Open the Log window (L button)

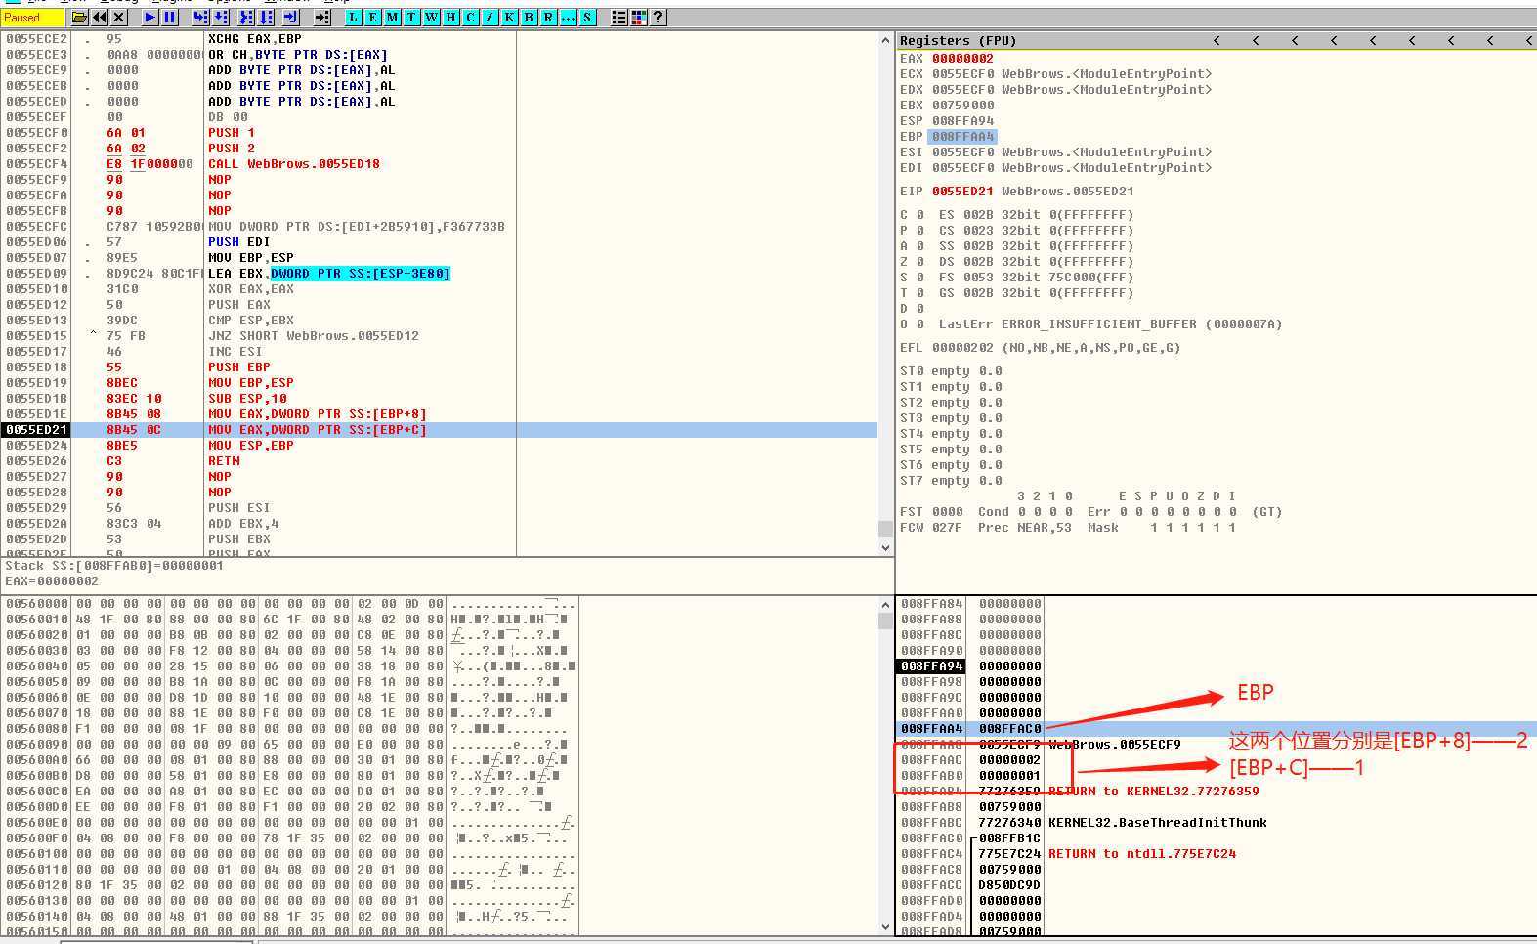[x=353, y=17]
